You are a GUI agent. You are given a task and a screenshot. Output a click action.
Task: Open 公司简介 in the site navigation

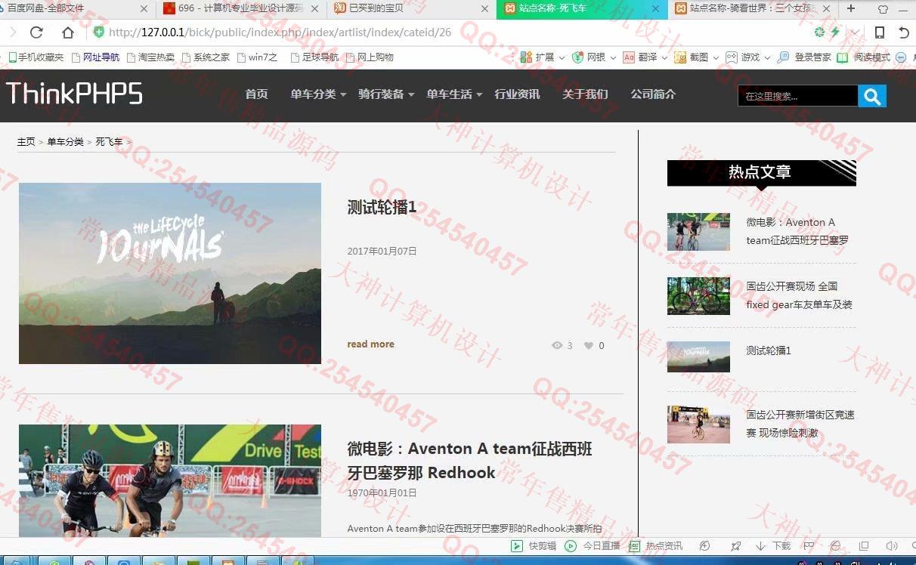click(x=653, y=94)
